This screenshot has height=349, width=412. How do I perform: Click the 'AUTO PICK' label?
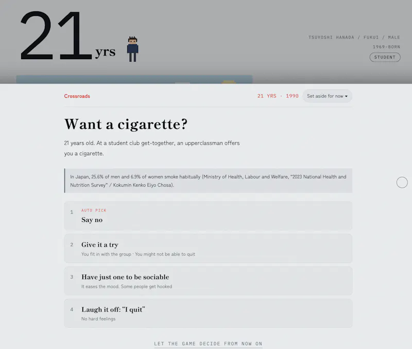pos(94,211)
